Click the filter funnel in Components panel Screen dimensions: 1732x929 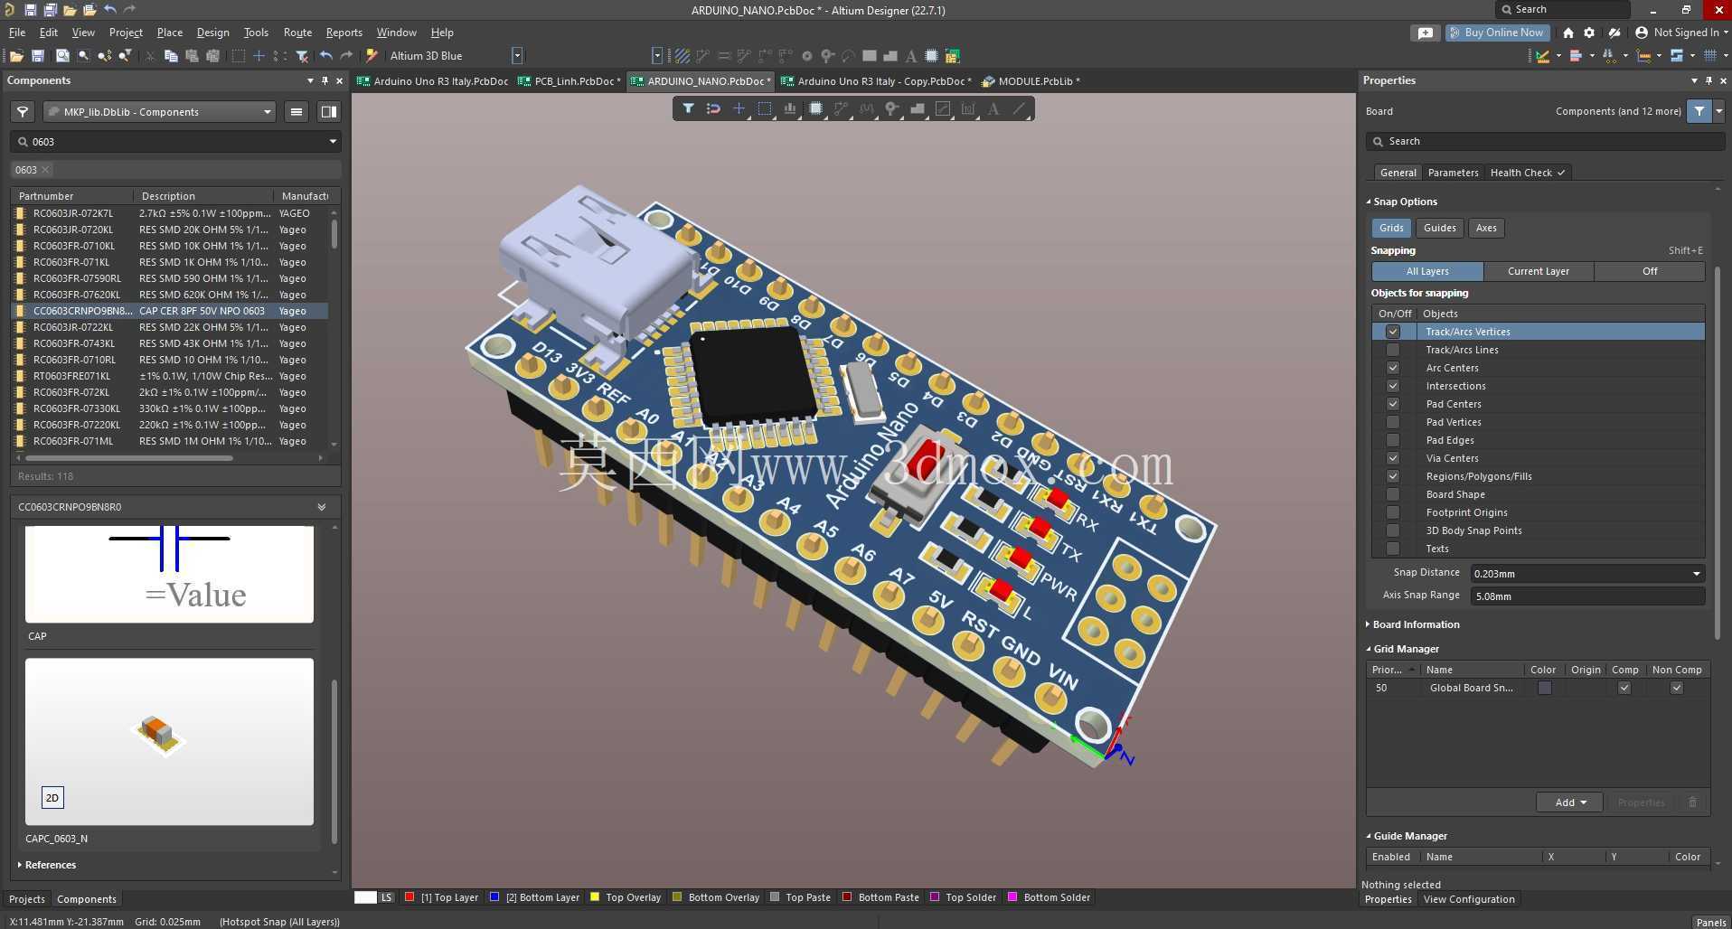(x=23, y=112)
